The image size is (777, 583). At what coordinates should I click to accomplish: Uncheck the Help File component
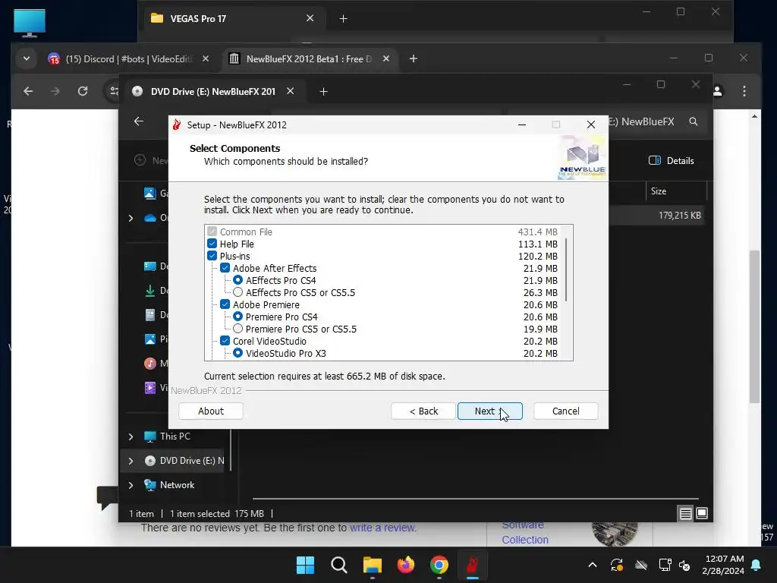(212, 244)
